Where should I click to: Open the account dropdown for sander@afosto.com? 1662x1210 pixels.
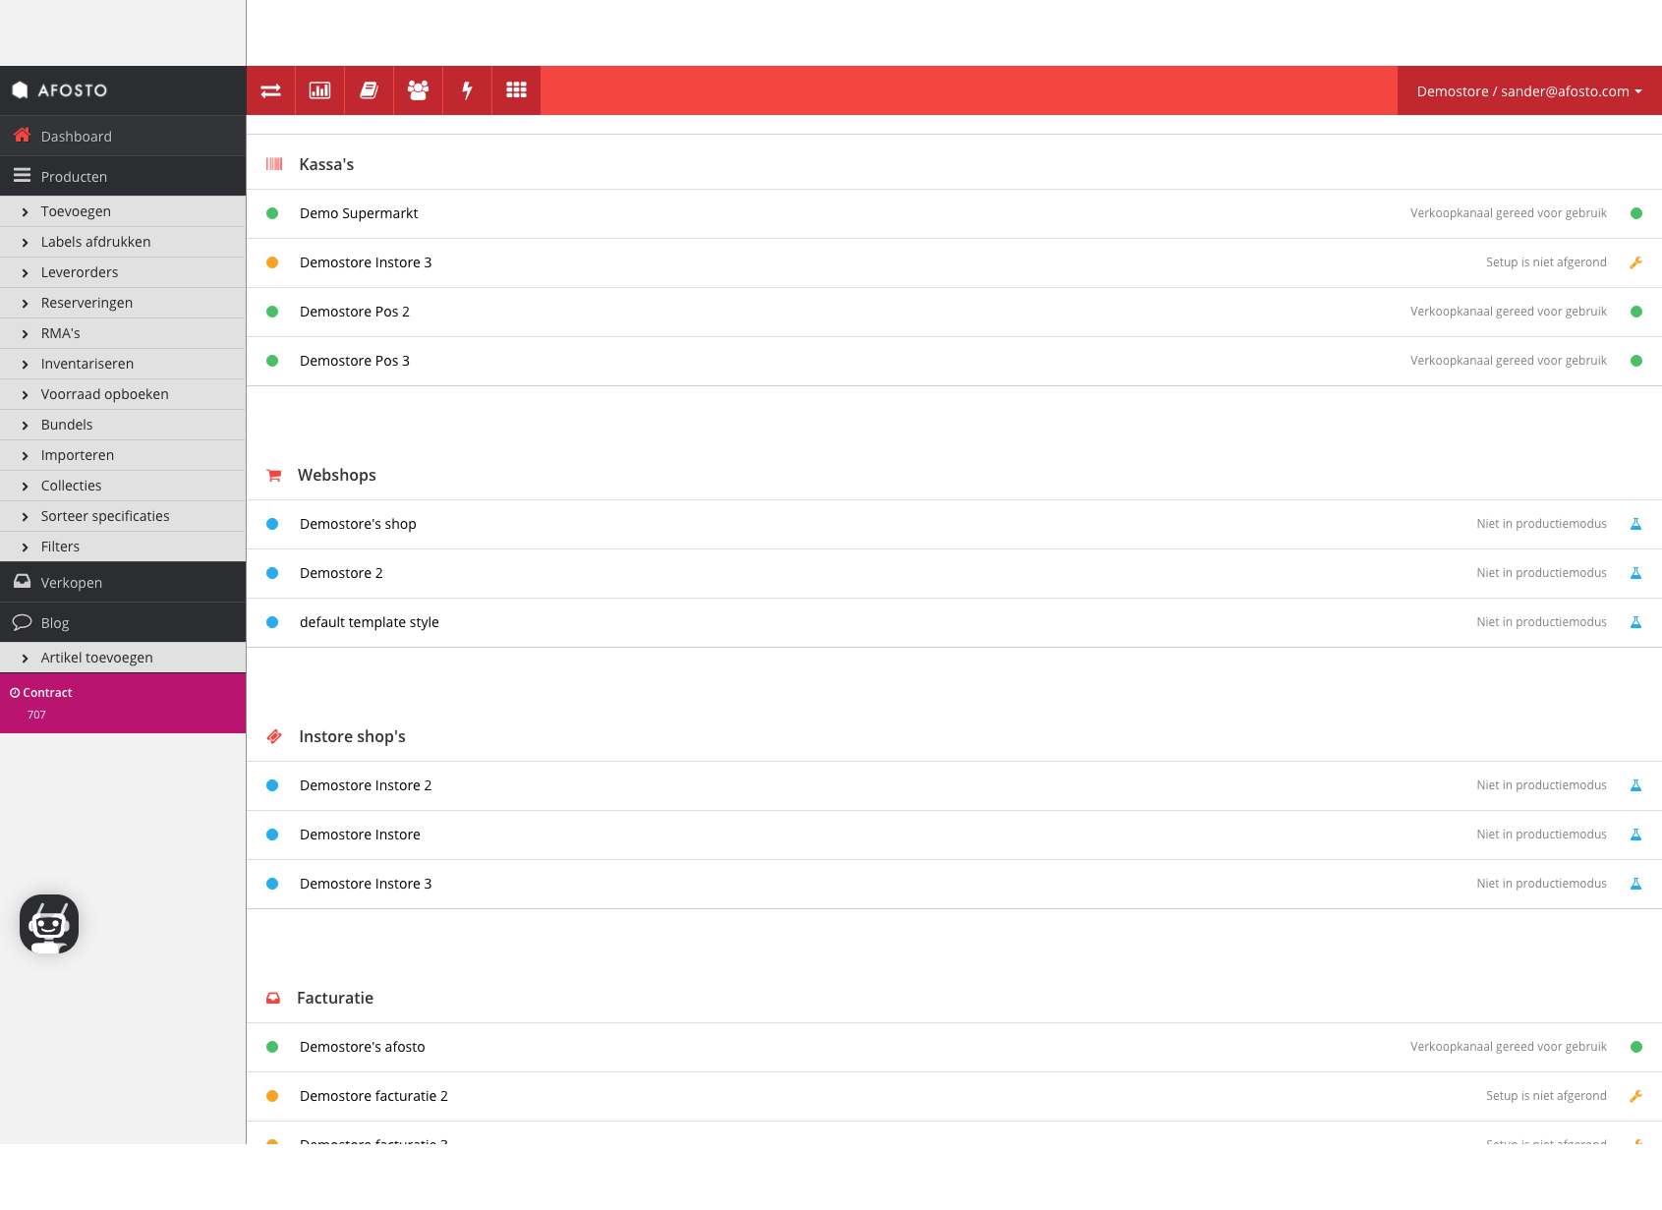1527,90
